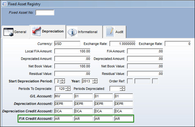This screenshot has height=127, width=195.
Task: Open the Informational tab
Action: point(84,32)
